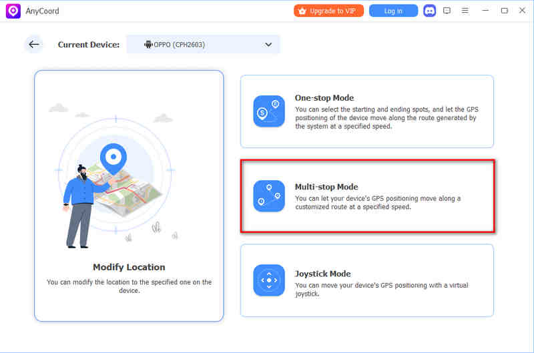The image size is (534, 353).
Task: Click the dropdown chevron next to OPPO device
Action: tap(268, 45)
